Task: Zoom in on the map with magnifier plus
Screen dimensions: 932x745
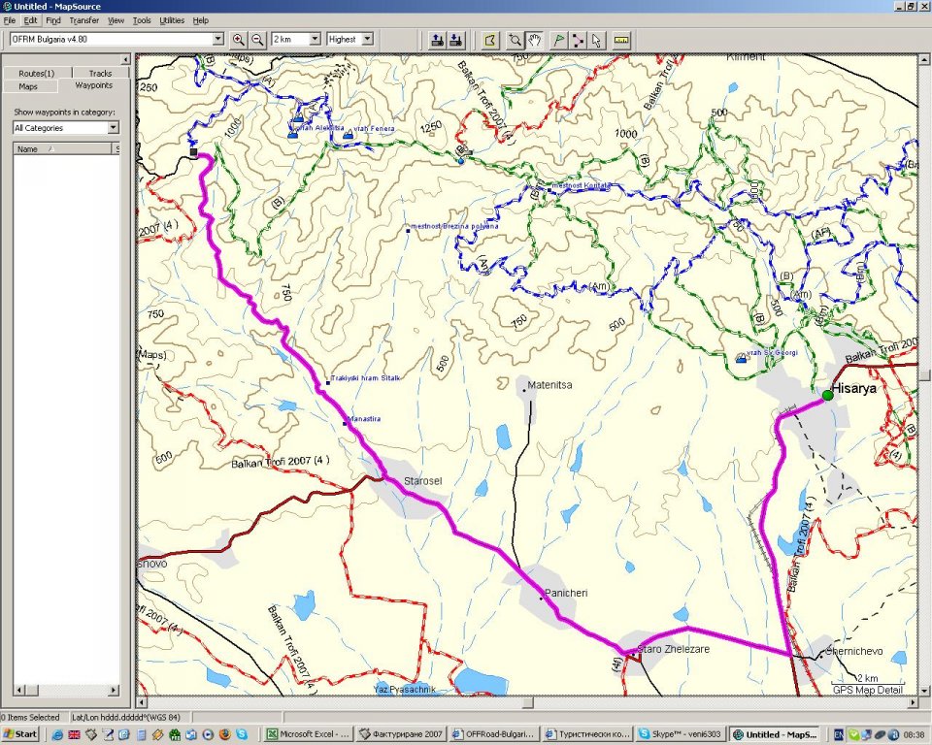Action: (x=239, y=40)
